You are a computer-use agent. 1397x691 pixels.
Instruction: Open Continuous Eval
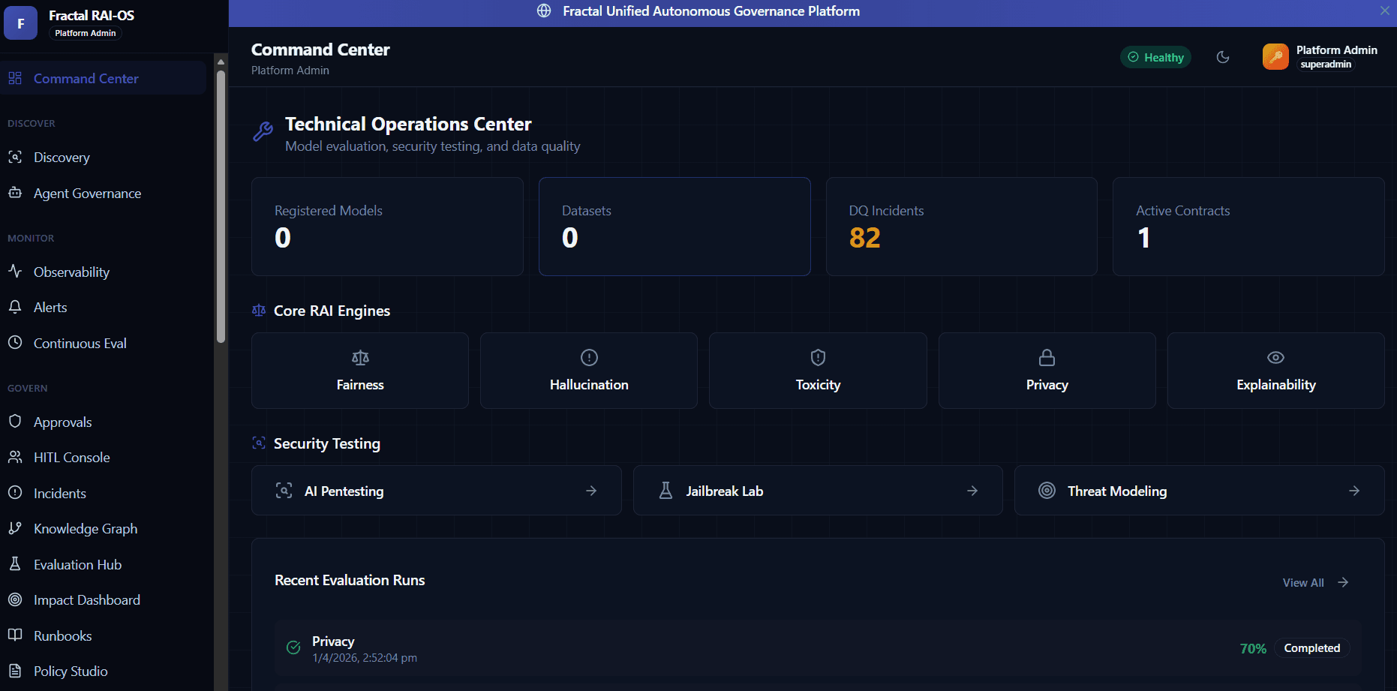coord(103,343)
